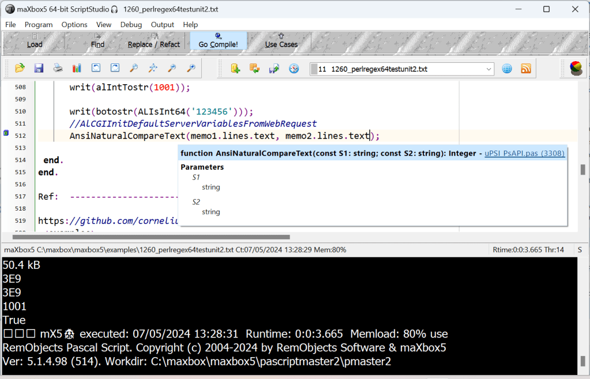
Task: Click the printer icon
Action: [58, 68]
